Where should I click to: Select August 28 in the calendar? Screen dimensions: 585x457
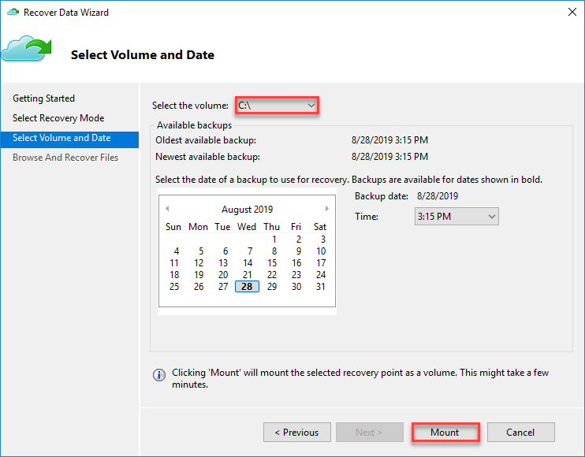247,287
